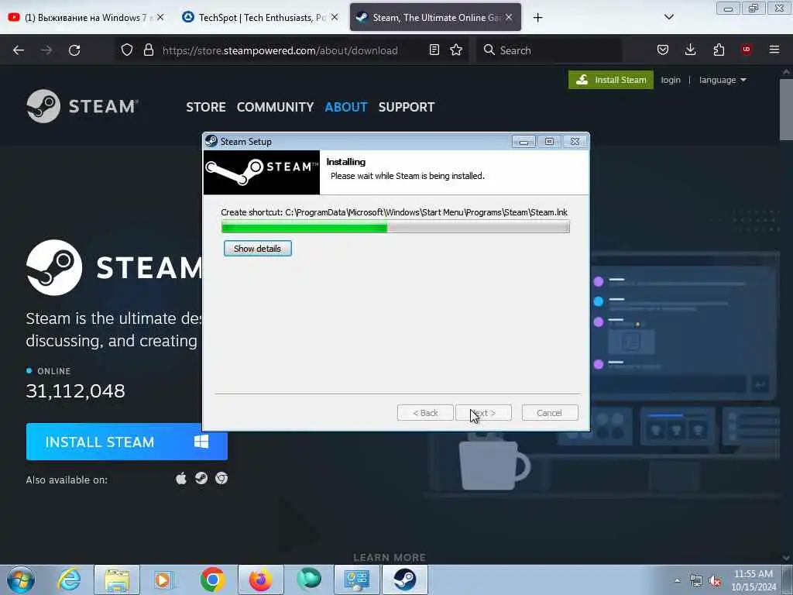Click the installation progress bar
Image resolution: width=793 pixels, height=595 pixels.
pos(396,227)
